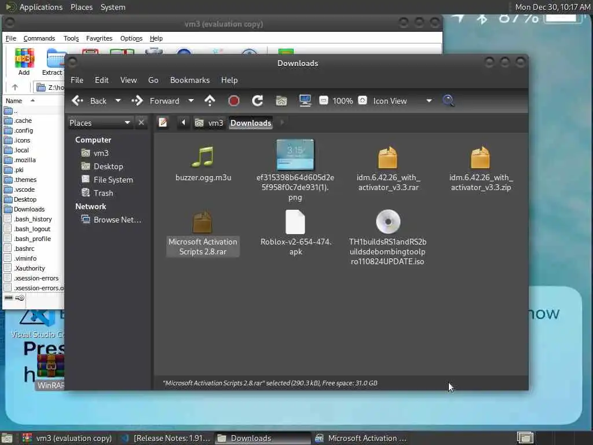Click the vm3 path bar button
The height and width of the screenshot is (445, 593).
208,123
